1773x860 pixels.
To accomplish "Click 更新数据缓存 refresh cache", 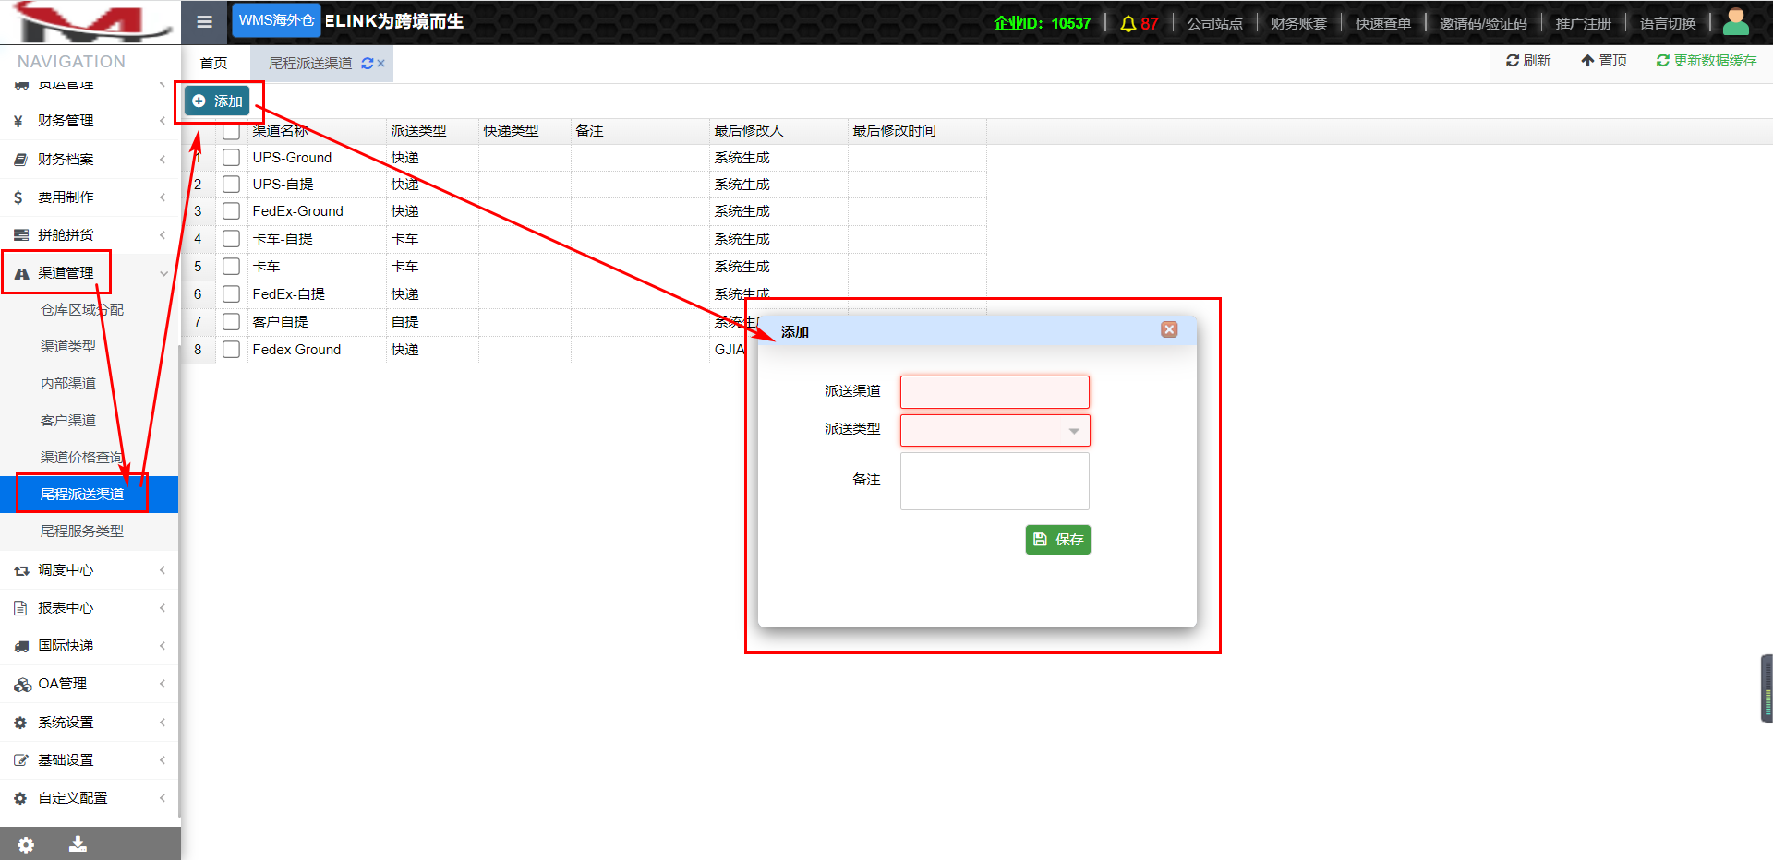I will [1707, 60].
